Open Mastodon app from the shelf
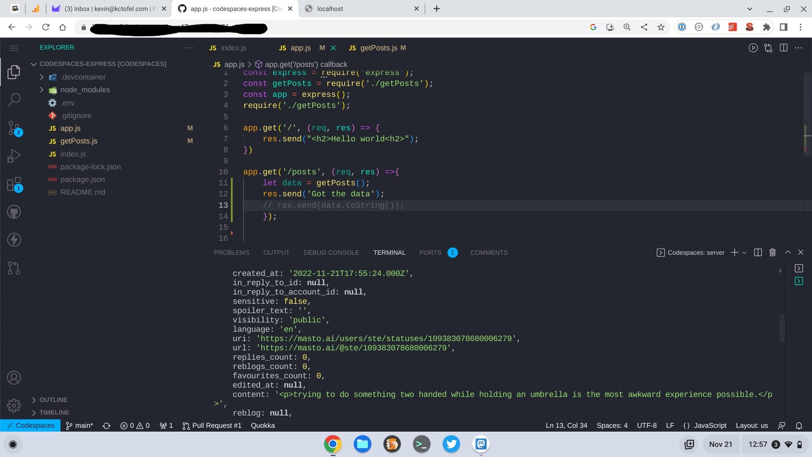The image size is (812, 457). coord(481,444)
